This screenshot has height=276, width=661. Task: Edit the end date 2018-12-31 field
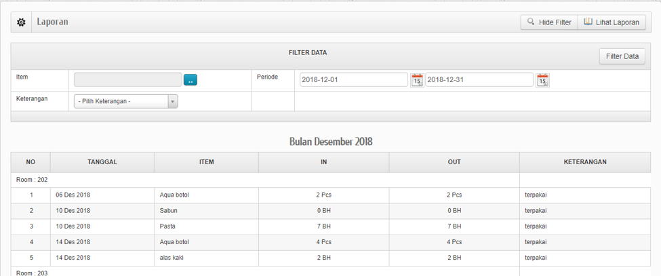point(479,80)
